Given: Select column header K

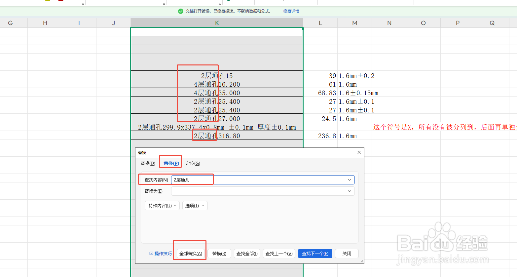Looking at the screenshot, I should [217, 23].
